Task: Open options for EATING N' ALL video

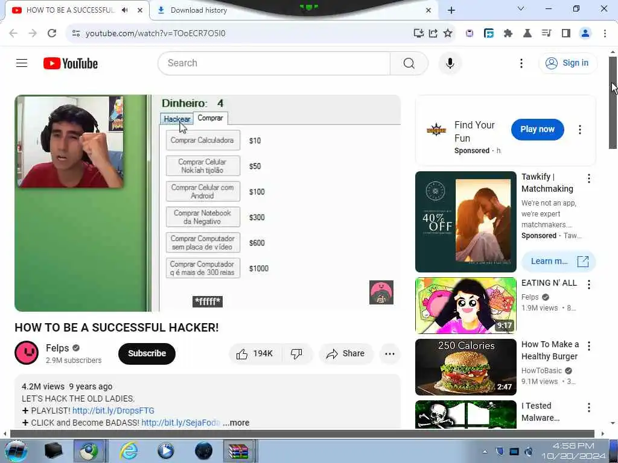Action: 588,285
